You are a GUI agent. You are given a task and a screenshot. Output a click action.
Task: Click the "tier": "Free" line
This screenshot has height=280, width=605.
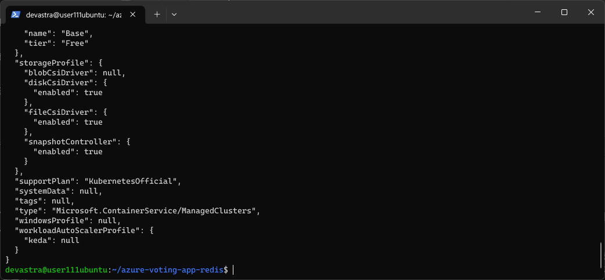pos(56,43)
